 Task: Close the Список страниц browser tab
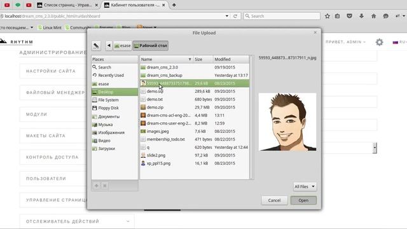point(97,5)
